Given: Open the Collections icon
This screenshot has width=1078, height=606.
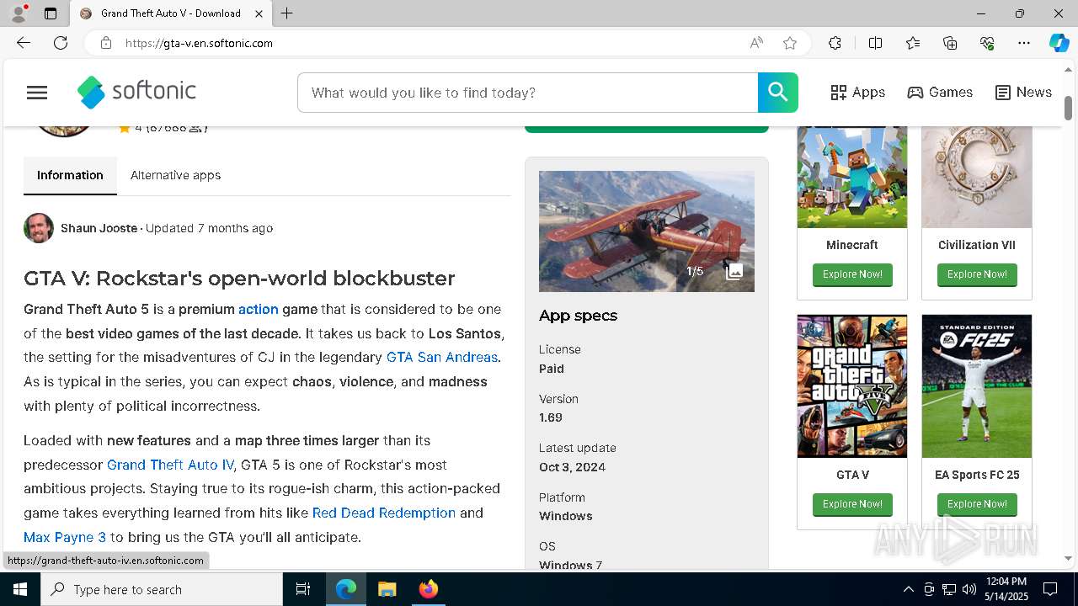Looking at the screenshot, I should pyautogui.click(x=950, y=43).
